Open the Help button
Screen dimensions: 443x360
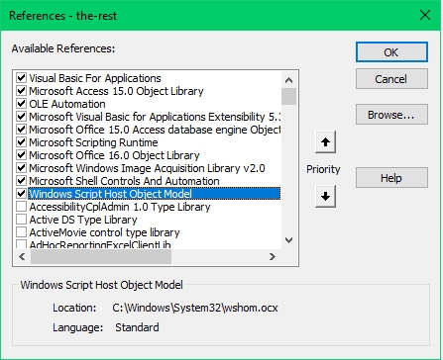[391, 178]
